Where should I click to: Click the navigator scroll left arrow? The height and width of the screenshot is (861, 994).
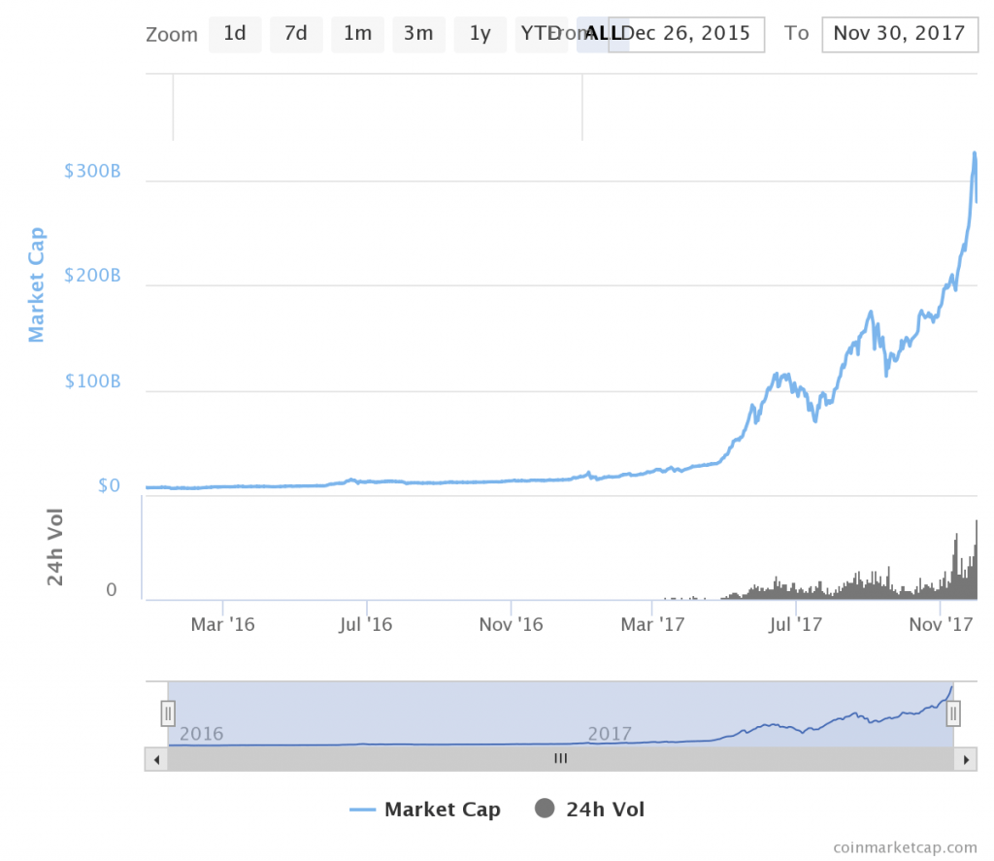coord(155,759)
